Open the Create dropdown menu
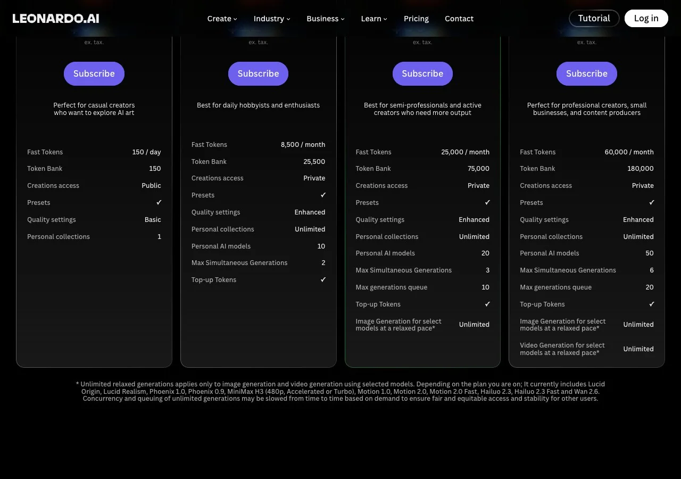The width and height of the screenshot is (681, 479). [222, 19]
